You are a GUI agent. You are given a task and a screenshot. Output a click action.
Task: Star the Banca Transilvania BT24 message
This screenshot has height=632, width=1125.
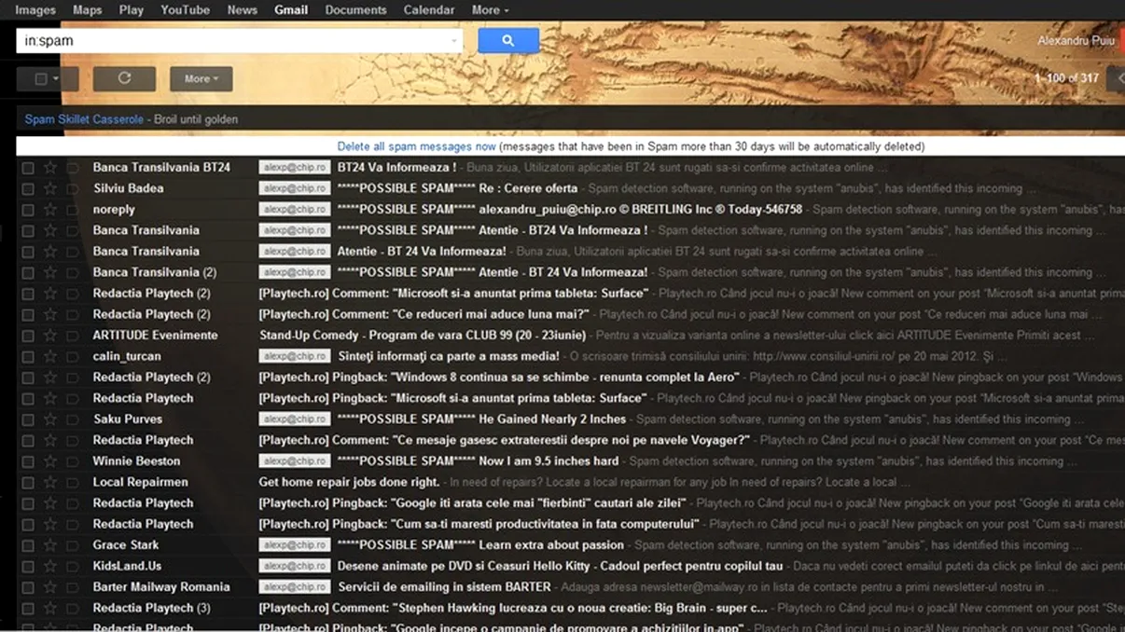click(50, 168)
